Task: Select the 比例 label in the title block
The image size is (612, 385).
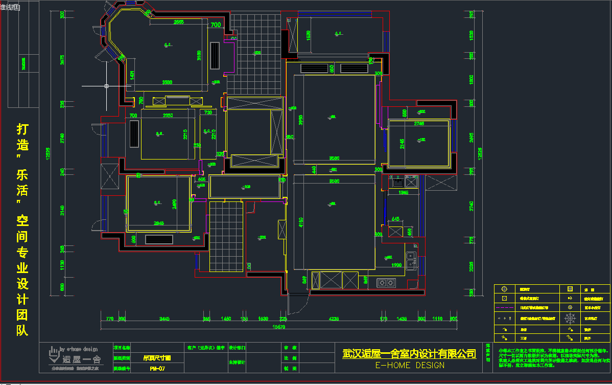Action: coord(290,358)
